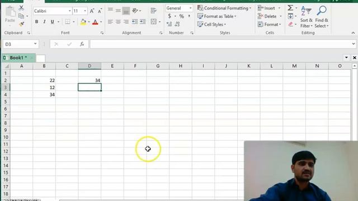The image size is (358, 201).
Task: Open the Number group dialog launcher
Action: (192, 33)
